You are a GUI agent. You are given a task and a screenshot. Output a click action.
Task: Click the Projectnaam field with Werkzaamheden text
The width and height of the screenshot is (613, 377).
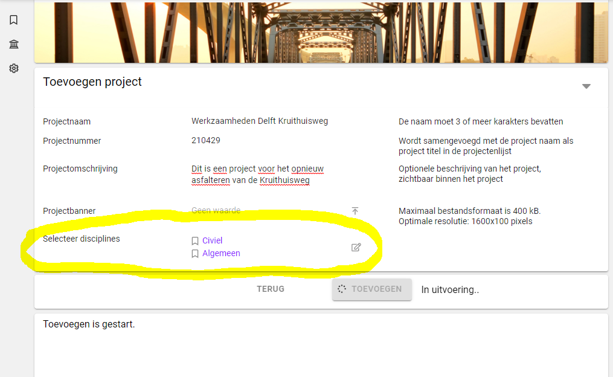tap(260, 121)
